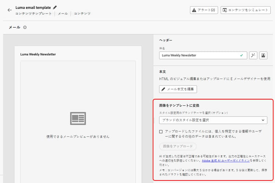275x183 pixels.
Task: Click 使用できるメールプレビューがありません message
Action: 78,137
